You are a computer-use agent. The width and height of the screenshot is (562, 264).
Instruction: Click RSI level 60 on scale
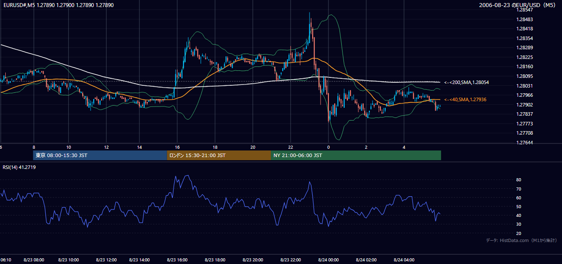pyautogui.click(x=519, y=198)
